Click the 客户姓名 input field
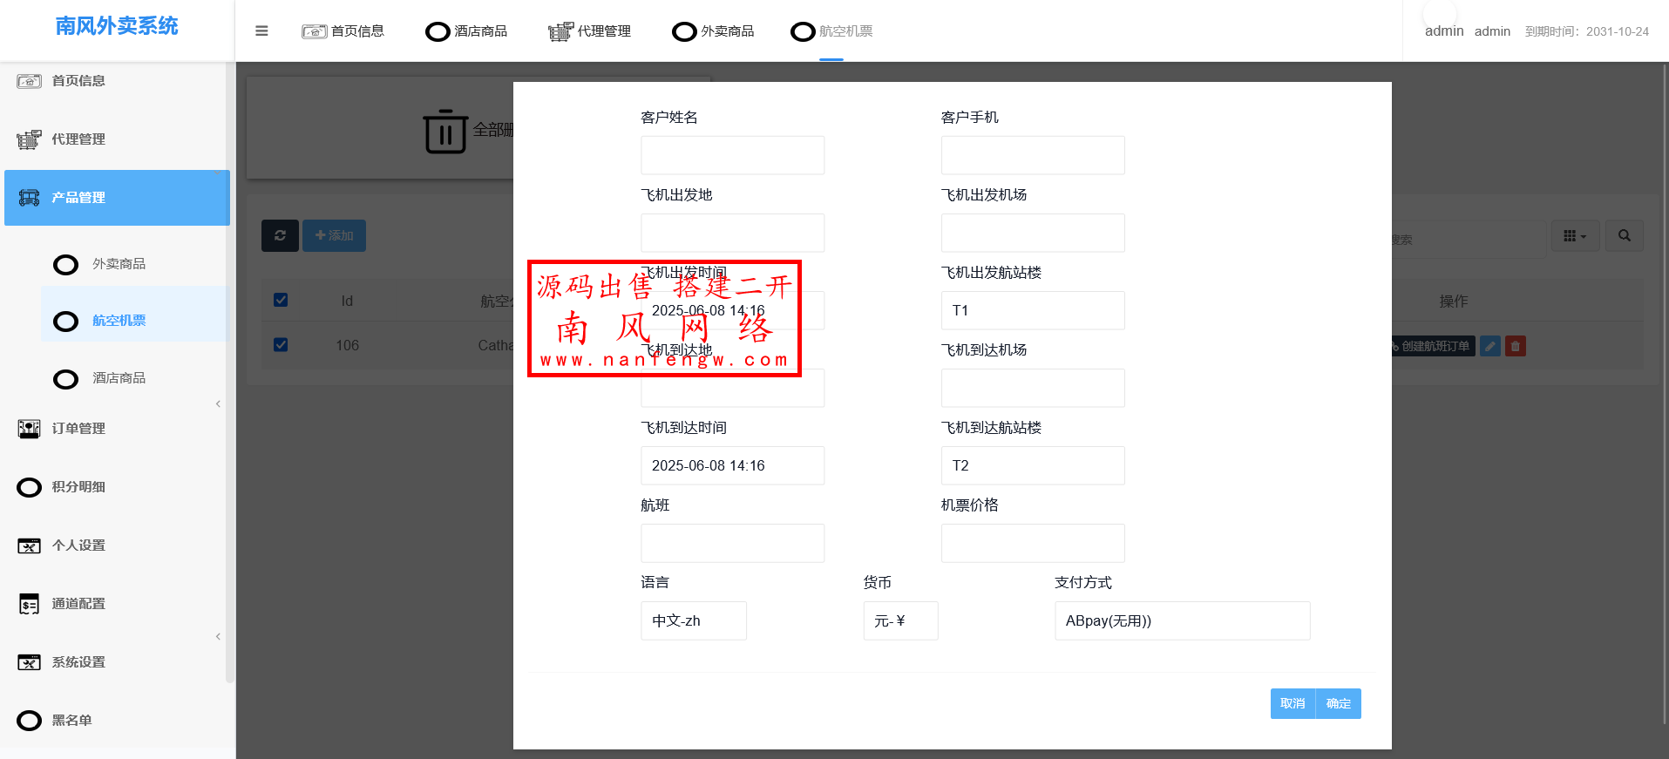 pos(732,155)
